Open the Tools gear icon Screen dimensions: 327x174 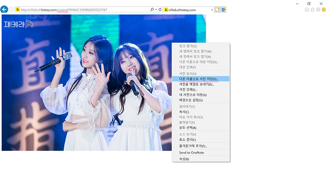tap(318, 10)
